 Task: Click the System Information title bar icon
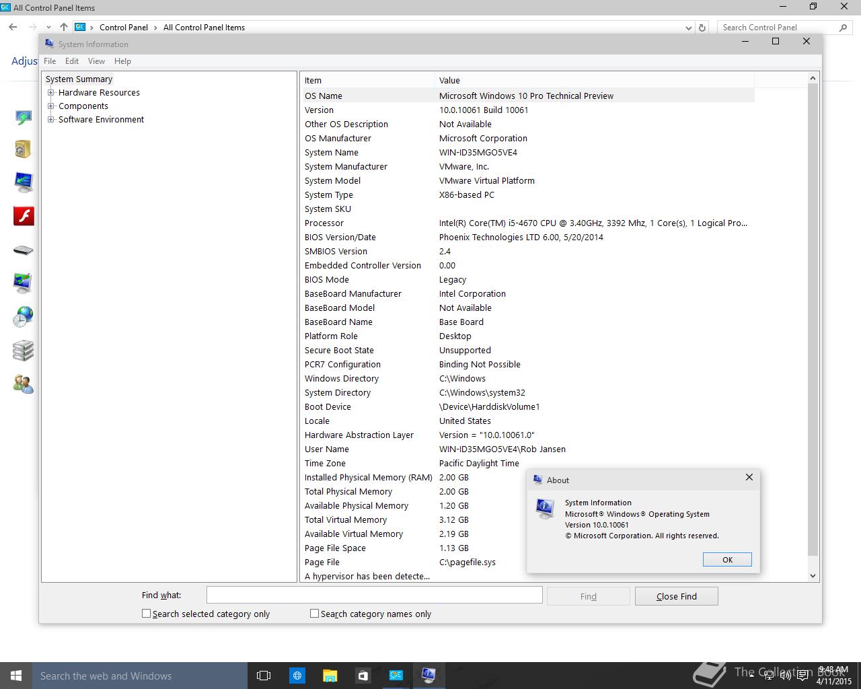(49, 44)
